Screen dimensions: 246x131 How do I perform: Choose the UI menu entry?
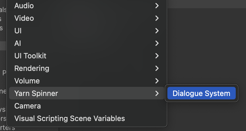click(18, 31)
